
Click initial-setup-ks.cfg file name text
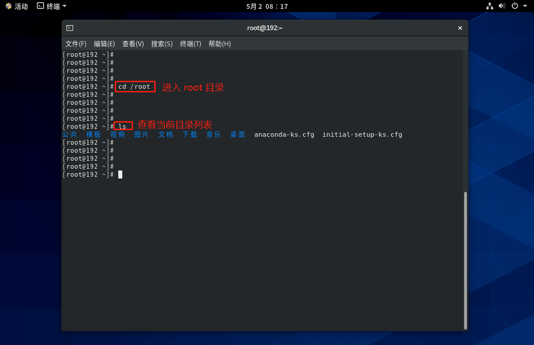click(362, 135)
